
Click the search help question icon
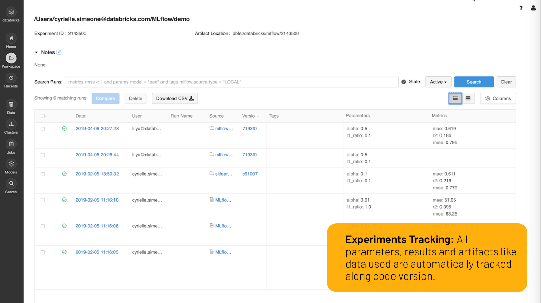click(404, 82)
